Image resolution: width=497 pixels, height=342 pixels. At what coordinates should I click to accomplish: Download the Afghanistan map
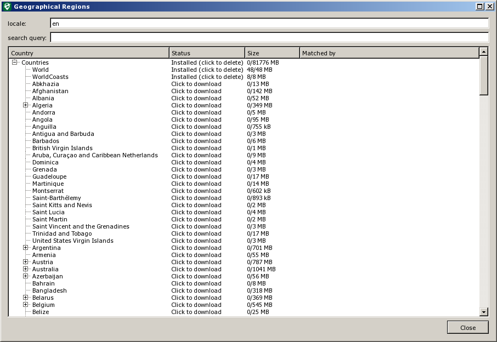(x=196, y=91)
